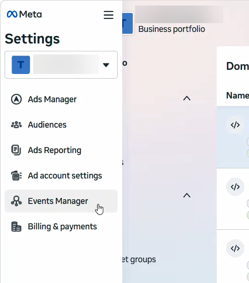Click the Business portfolio label
Viewport: 249px width, 283px height.
tap(172, 29)
